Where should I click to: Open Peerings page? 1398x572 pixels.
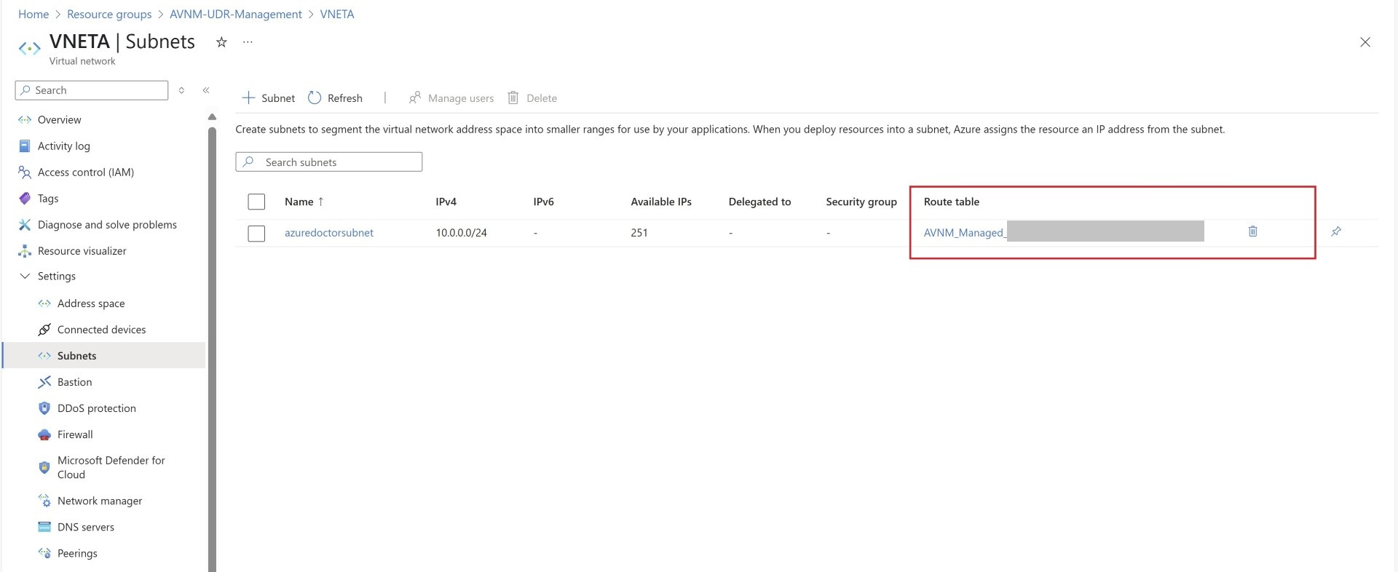pyautogui.click(x=77, y=554)
